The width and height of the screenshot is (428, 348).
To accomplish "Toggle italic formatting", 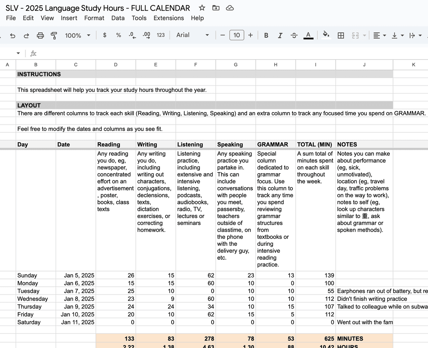I will [280, 35].
